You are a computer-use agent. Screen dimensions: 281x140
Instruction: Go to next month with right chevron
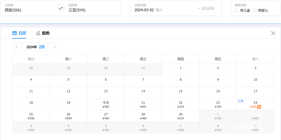(54, 47)
